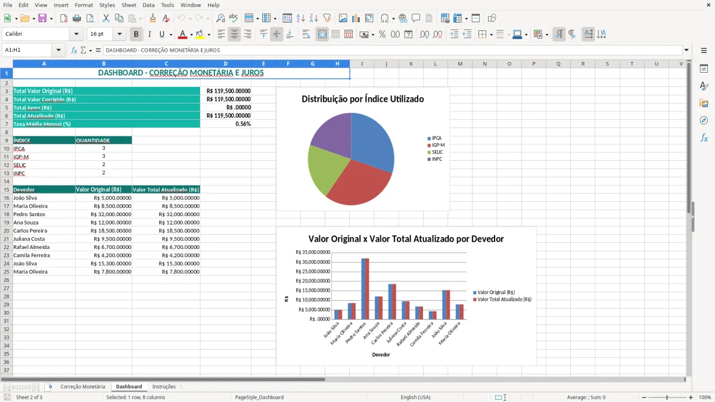715x402 pixels.
Task: Toggle Align Left button
Action: click(221, 35)
